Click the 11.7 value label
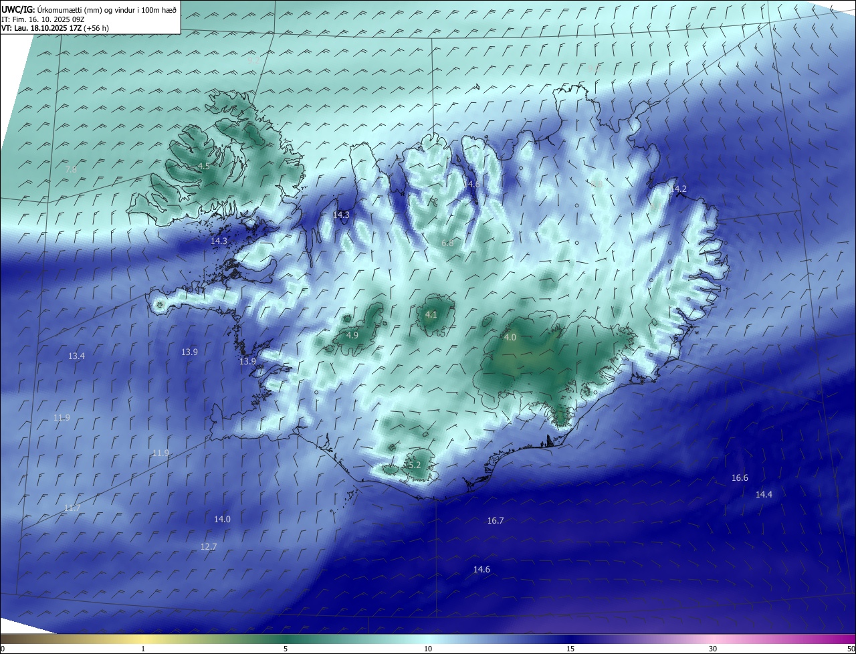856x654 pixels. [x=72, y=508]
